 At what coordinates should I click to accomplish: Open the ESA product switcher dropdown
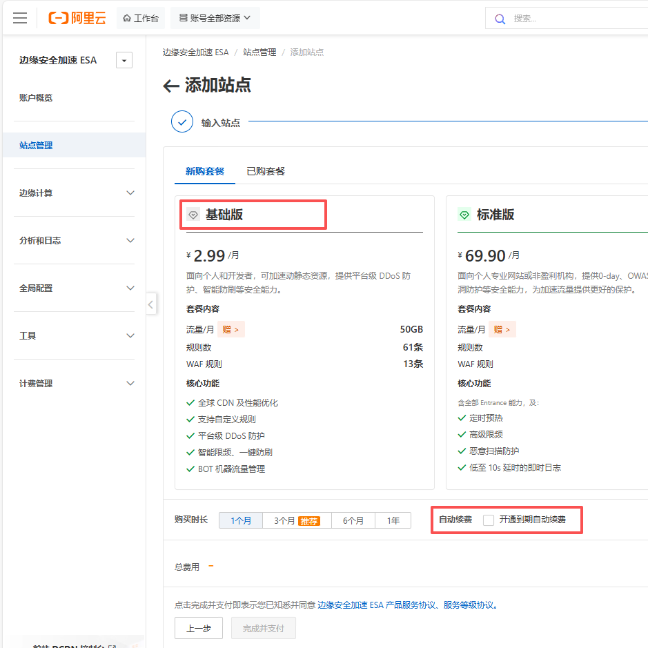[124, 61]
